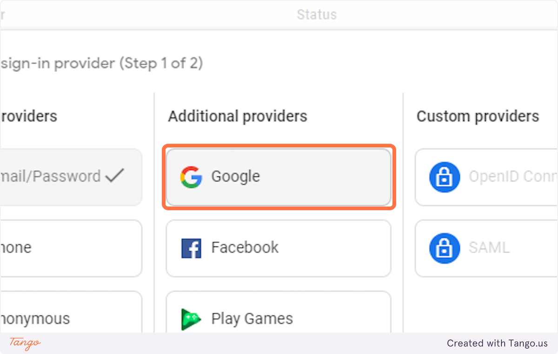Click the Custom providers heading
This screenshot has height=354, width=558.
point(478,116)
